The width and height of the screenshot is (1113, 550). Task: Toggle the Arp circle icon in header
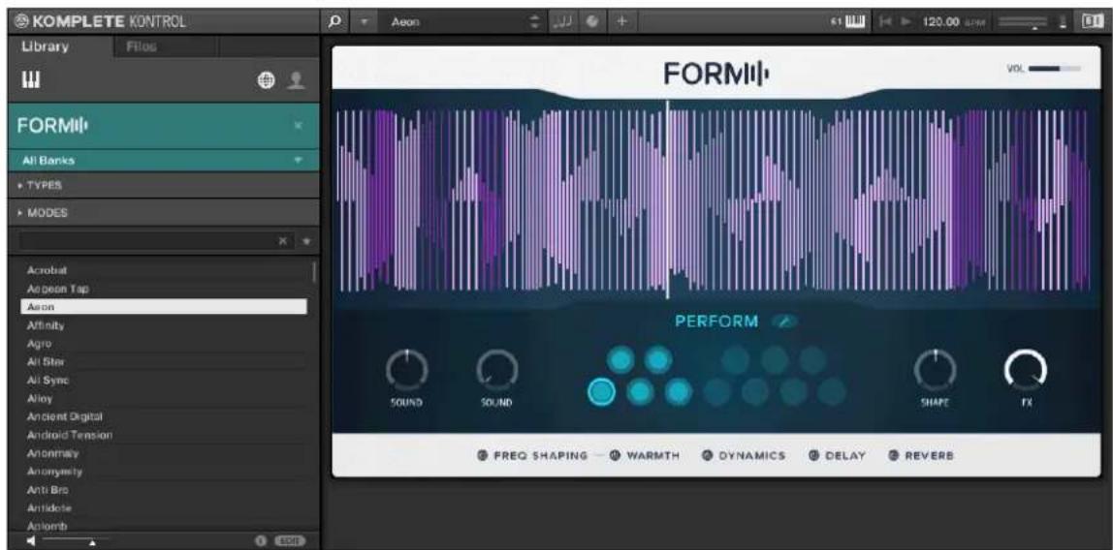[591, 22]
